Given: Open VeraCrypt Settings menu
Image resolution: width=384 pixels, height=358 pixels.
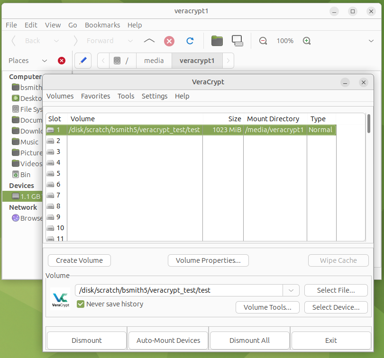Looking at the screenshot, I should pyautogui.click(x=155, y=96).
